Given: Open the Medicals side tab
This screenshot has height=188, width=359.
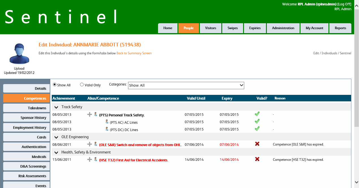Looking at the screenshot, I should click(27, 157).
